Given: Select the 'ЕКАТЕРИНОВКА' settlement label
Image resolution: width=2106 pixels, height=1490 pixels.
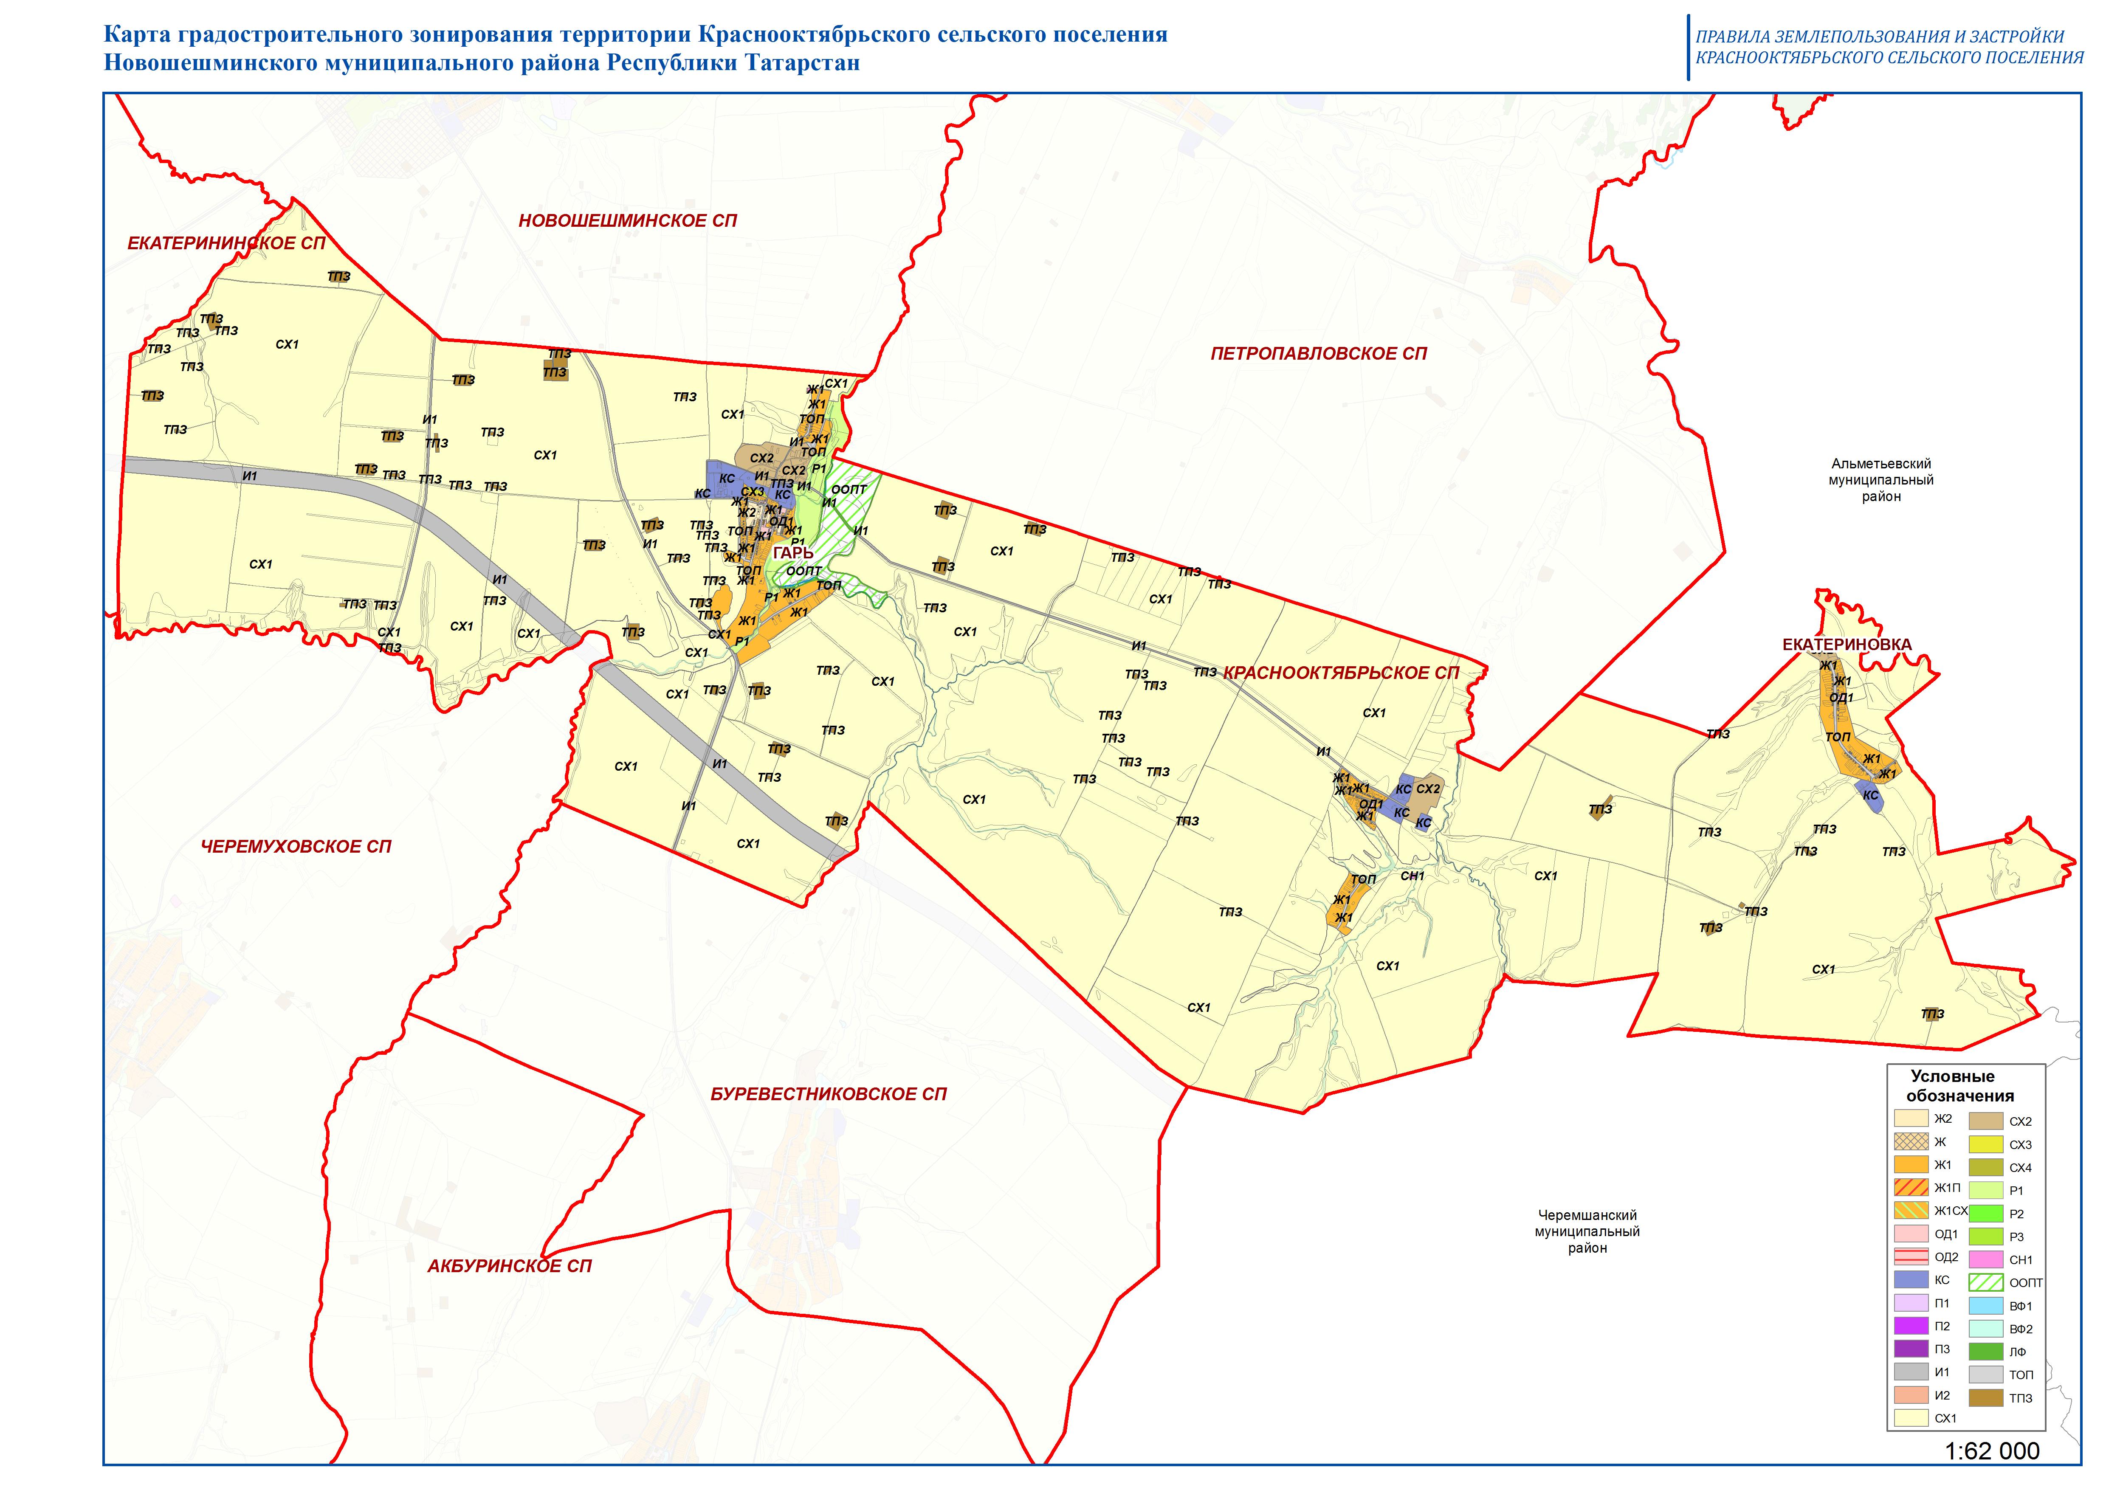Looking at the screenshot, I should click(1847, 645).
